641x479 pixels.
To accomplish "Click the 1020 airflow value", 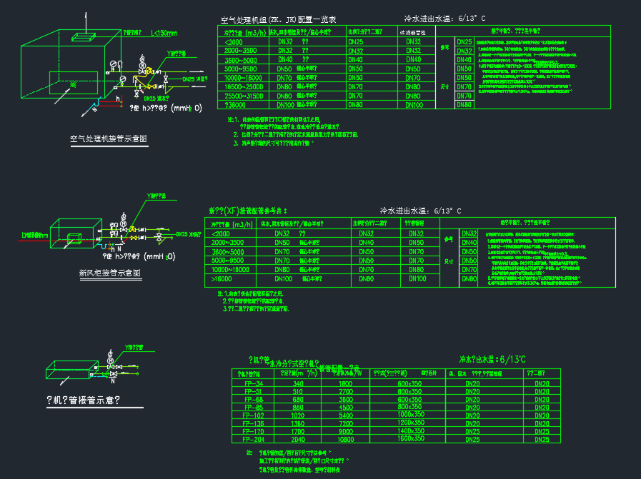I will (297, 415).
